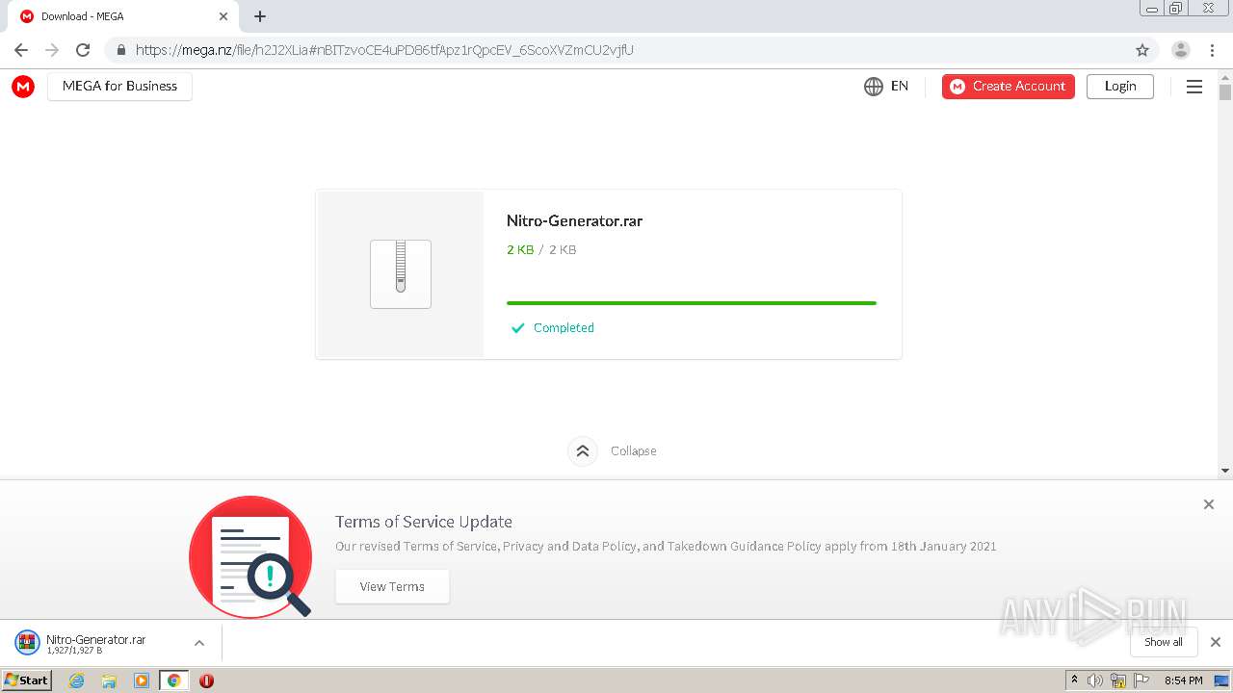1233x693 pixels.
Task: Click the 2 KB / 2 KB size text
Action: [x=541, y=250]
